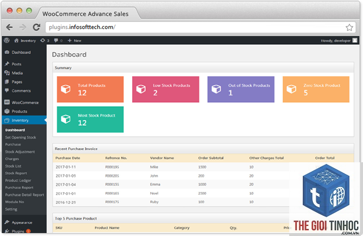This screenshot has height=236, width=363.
Task: Open the comments bubble icon in admin bar
Action: (56, 41)
